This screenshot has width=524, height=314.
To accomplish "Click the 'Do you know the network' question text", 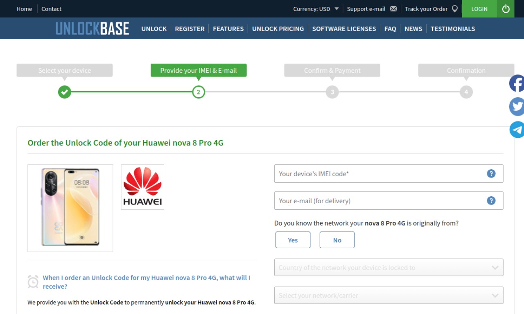I will click(x=366, y=223).
